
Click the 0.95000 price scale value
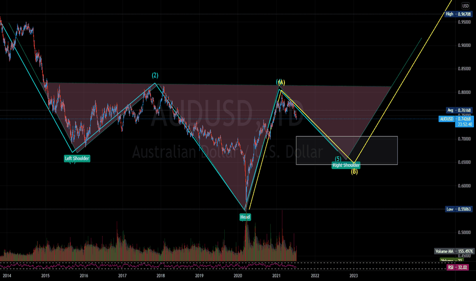point(464,22)
